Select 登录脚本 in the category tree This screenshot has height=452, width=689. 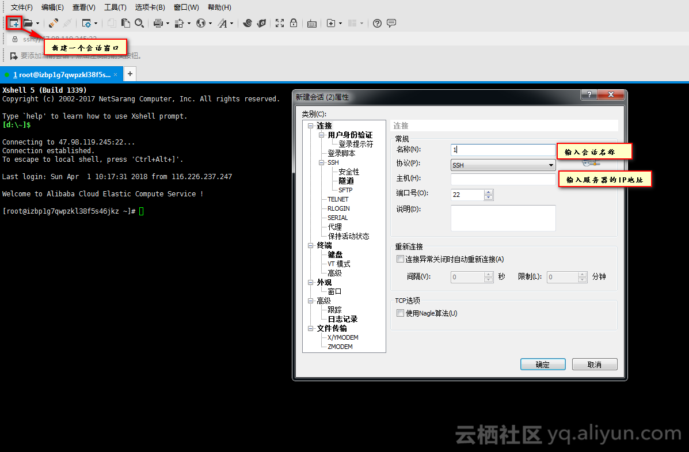click(x=341, y=154)
